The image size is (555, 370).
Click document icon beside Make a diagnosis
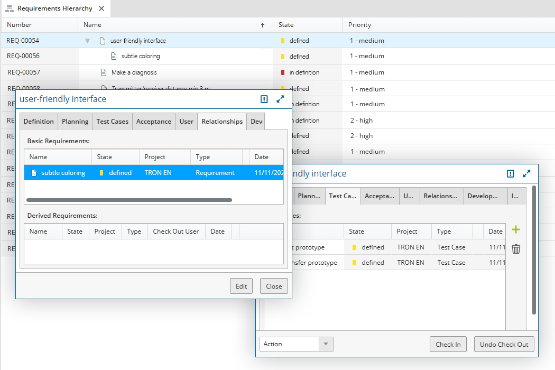tap(104, 72)
